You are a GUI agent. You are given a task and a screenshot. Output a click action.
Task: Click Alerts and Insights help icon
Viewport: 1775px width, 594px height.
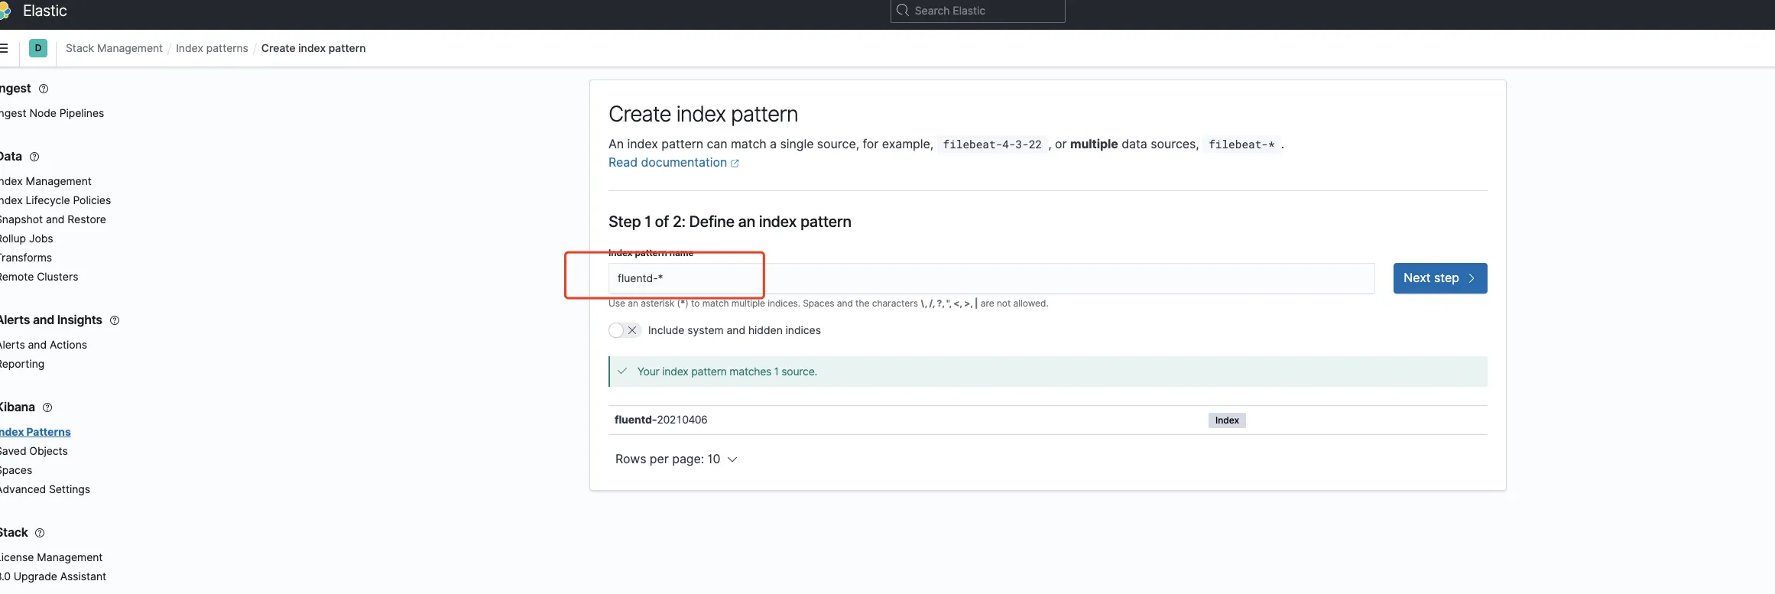pyautogui.click(x=115, y=320)
